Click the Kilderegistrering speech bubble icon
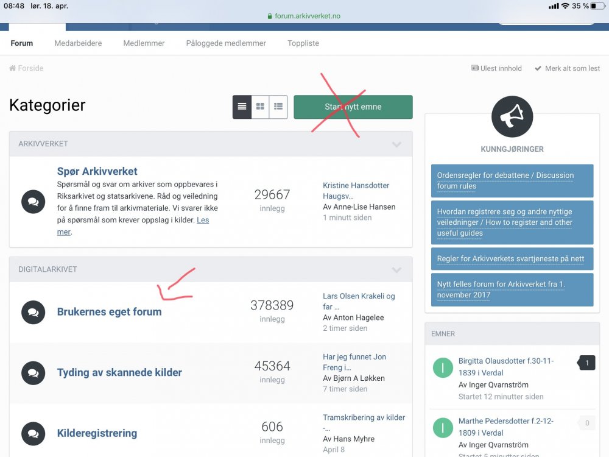The image size is (609, 457). [x=33, y=434]
